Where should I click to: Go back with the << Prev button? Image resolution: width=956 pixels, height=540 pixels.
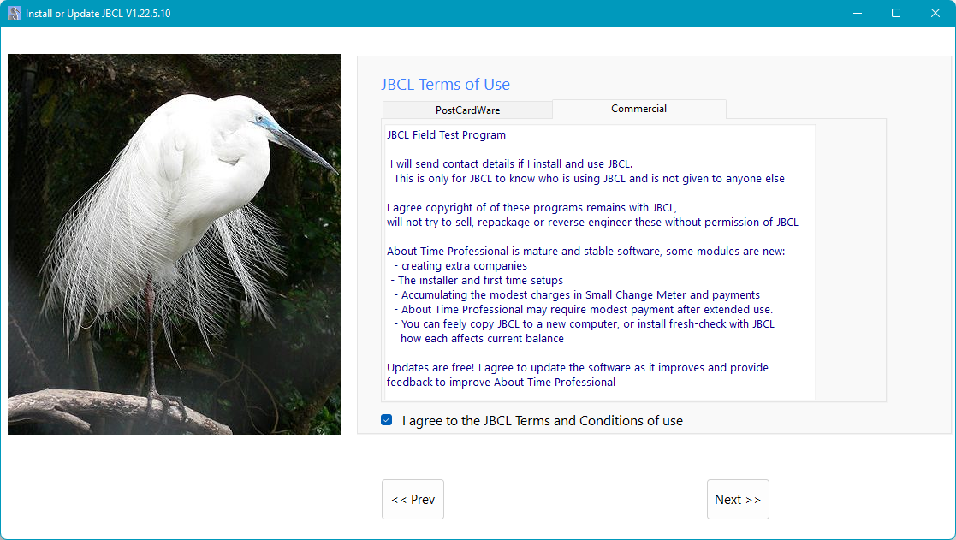click(413, 500)
